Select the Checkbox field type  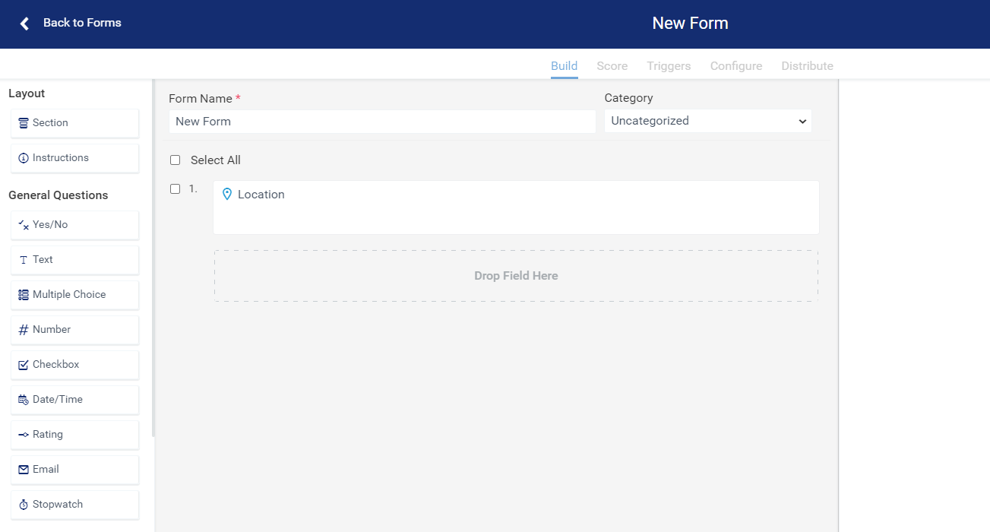tap(24, 363)
